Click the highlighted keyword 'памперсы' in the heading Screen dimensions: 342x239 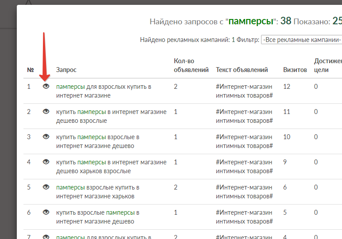[x=251, y=21]
